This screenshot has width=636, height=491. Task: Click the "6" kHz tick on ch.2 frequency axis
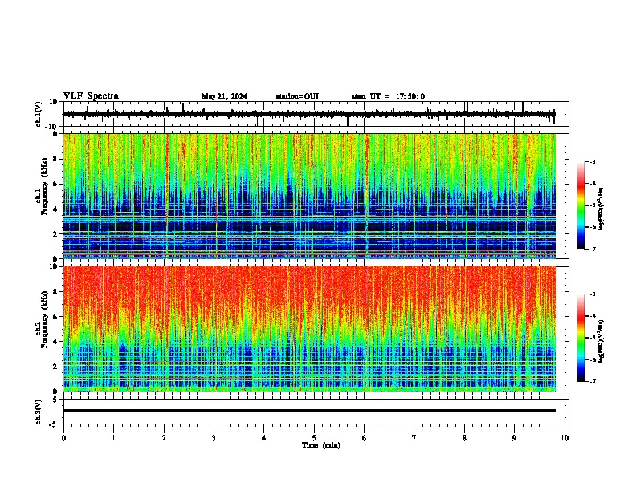coord(55,317)
